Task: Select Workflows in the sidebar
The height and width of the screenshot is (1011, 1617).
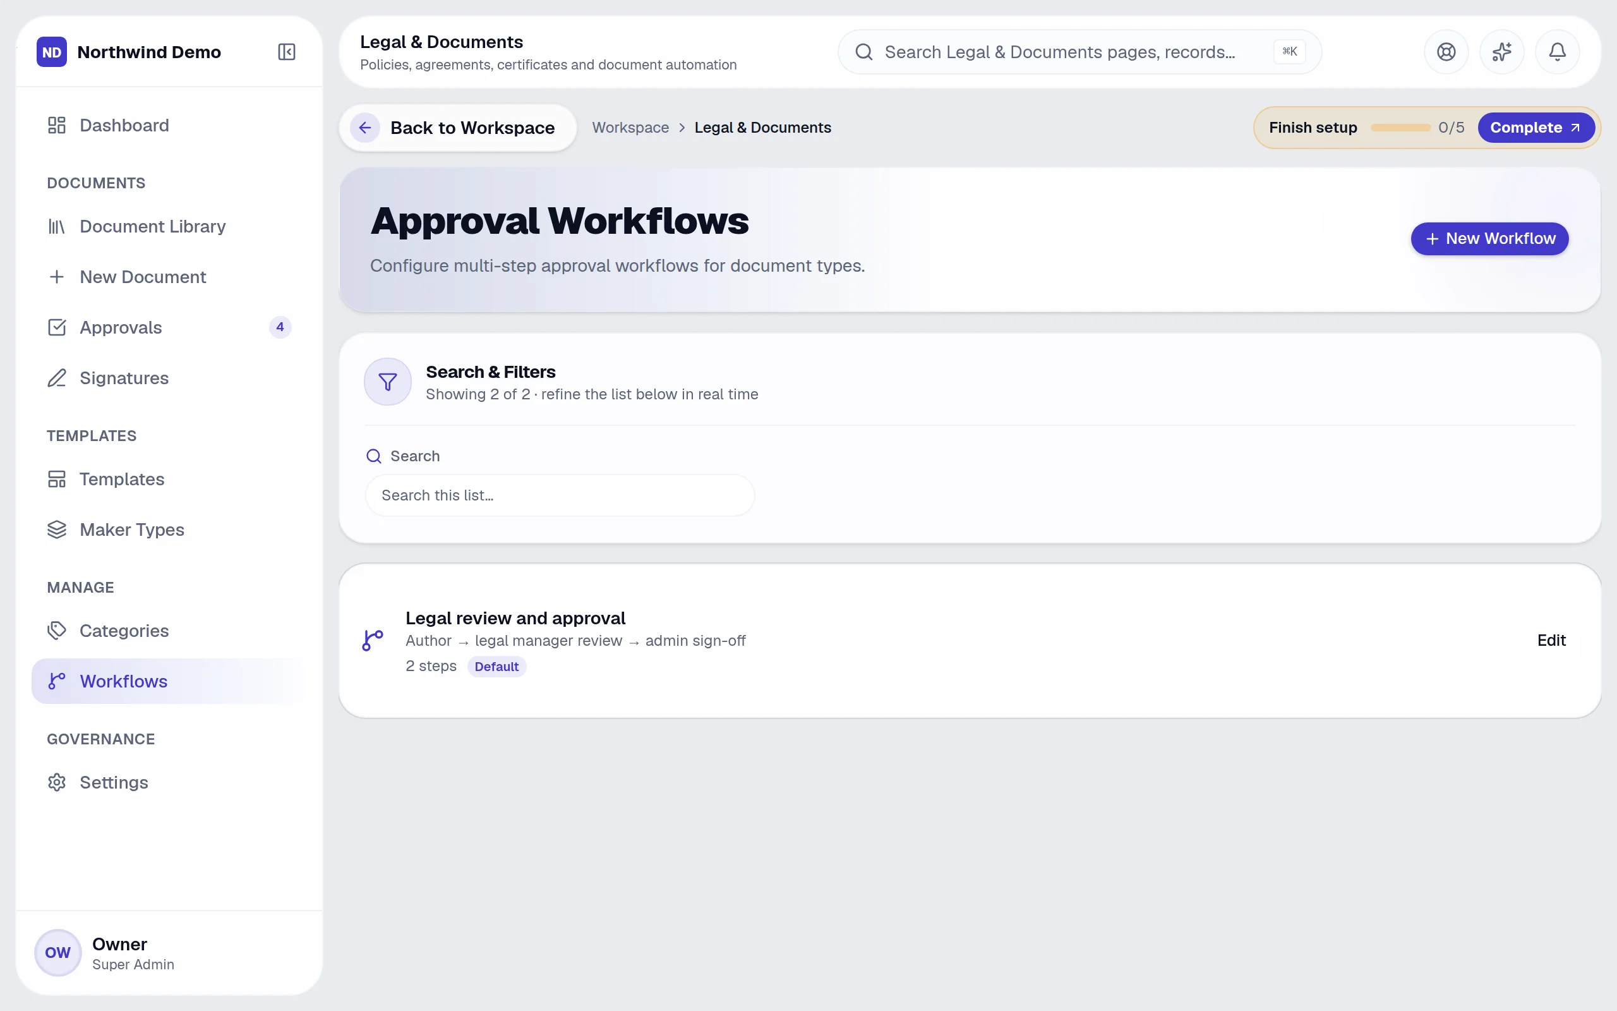Action: tap(169, 681)
